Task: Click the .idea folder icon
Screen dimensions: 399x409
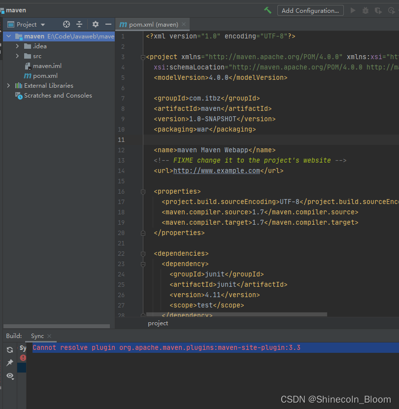Action: click(28, 46)
